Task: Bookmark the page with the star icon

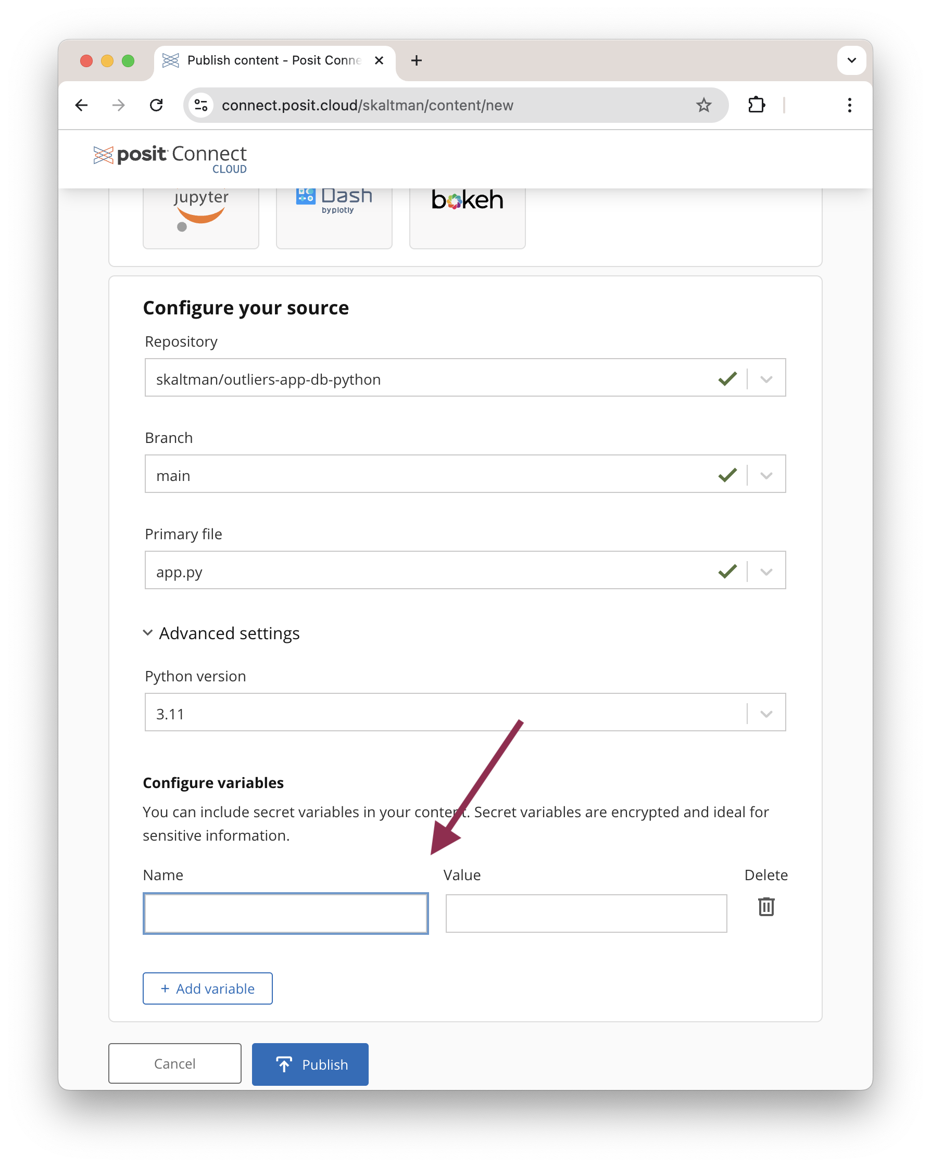Action: point(703,105)
